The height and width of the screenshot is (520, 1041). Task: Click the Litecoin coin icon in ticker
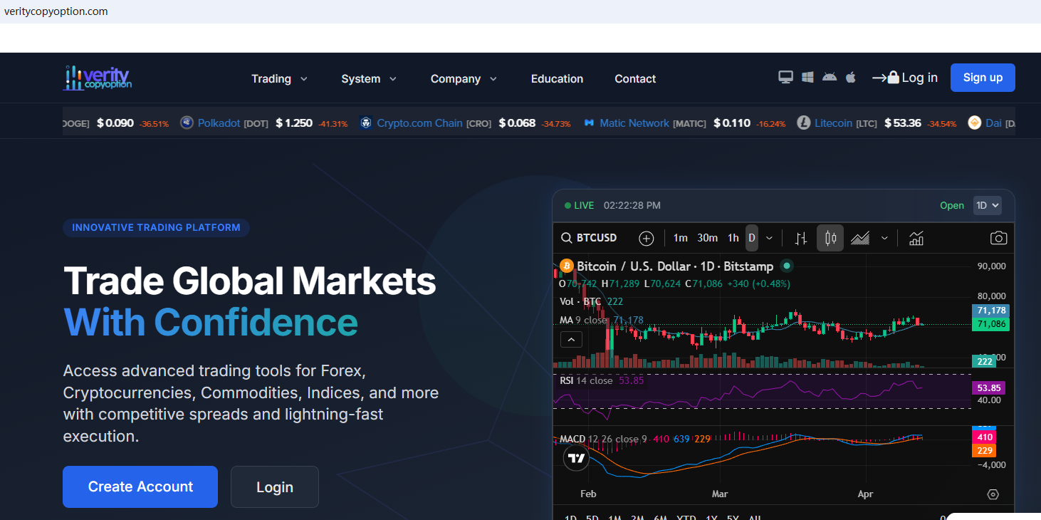[x=804, y=123]
